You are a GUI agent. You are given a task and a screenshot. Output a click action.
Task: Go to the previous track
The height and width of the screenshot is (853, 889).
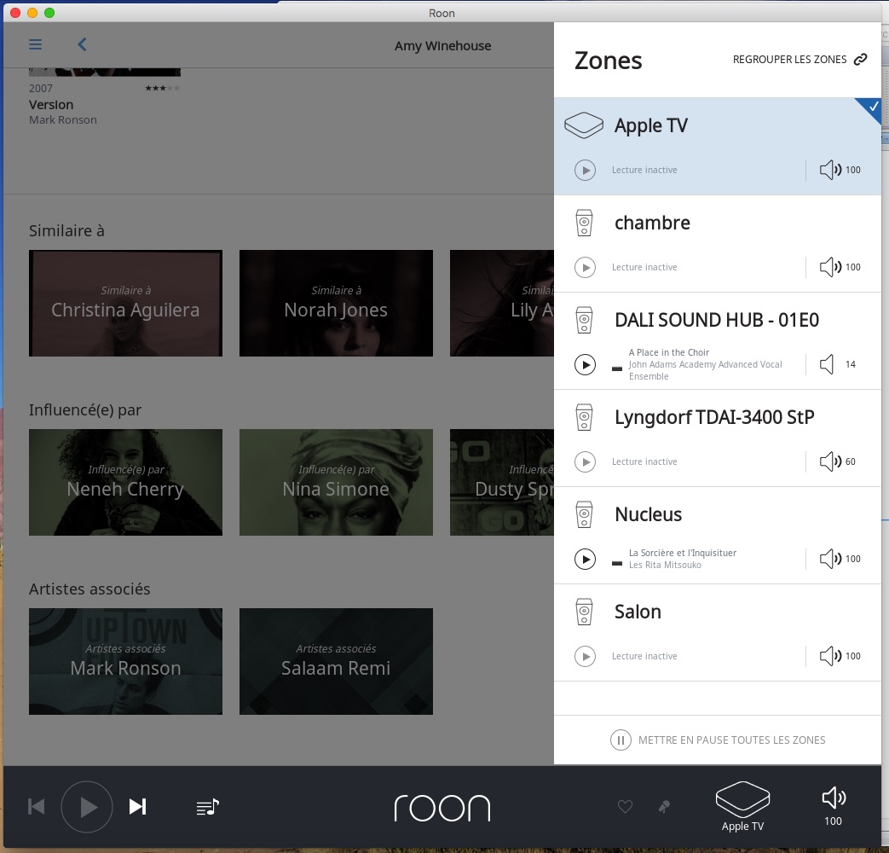(37, 806)
